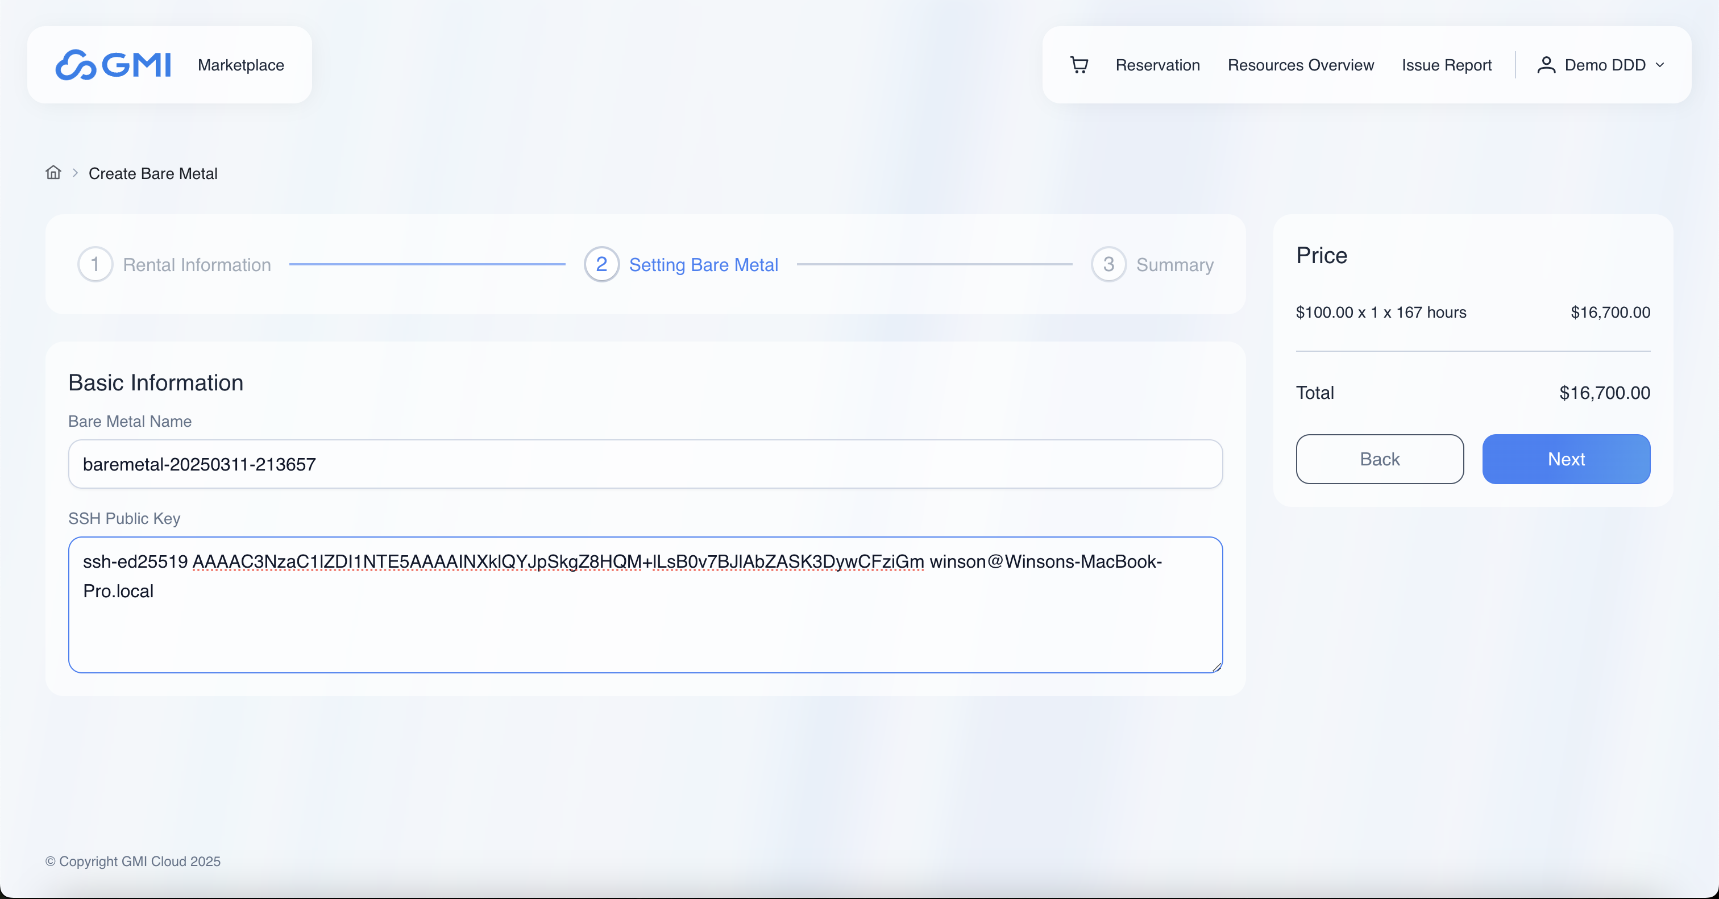The height and width of the screenshot is (899, 1719).
Task: Click the Back button
Action: click(x=1379, y=459)
